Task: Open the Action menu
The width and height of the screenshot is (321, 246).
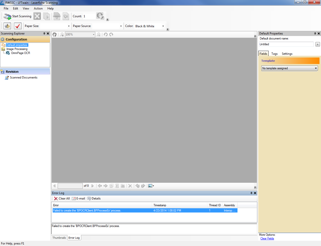Action: tap(38, 8)
